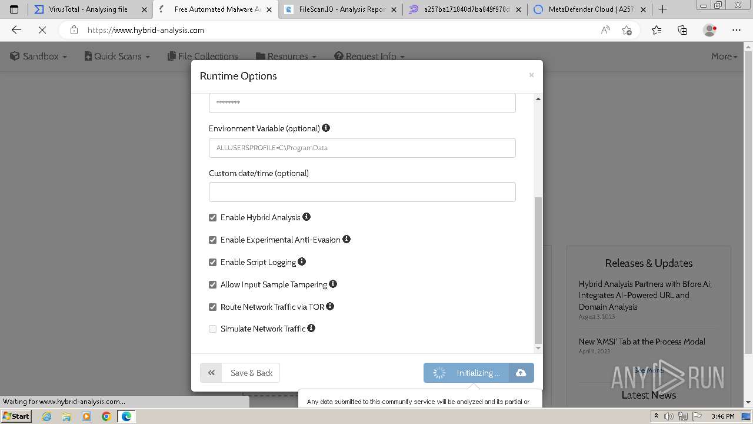Image resolution: width=753 pixels, height=424 pixels.
Task: Open the browser profile icon
Action: point(710,30)
